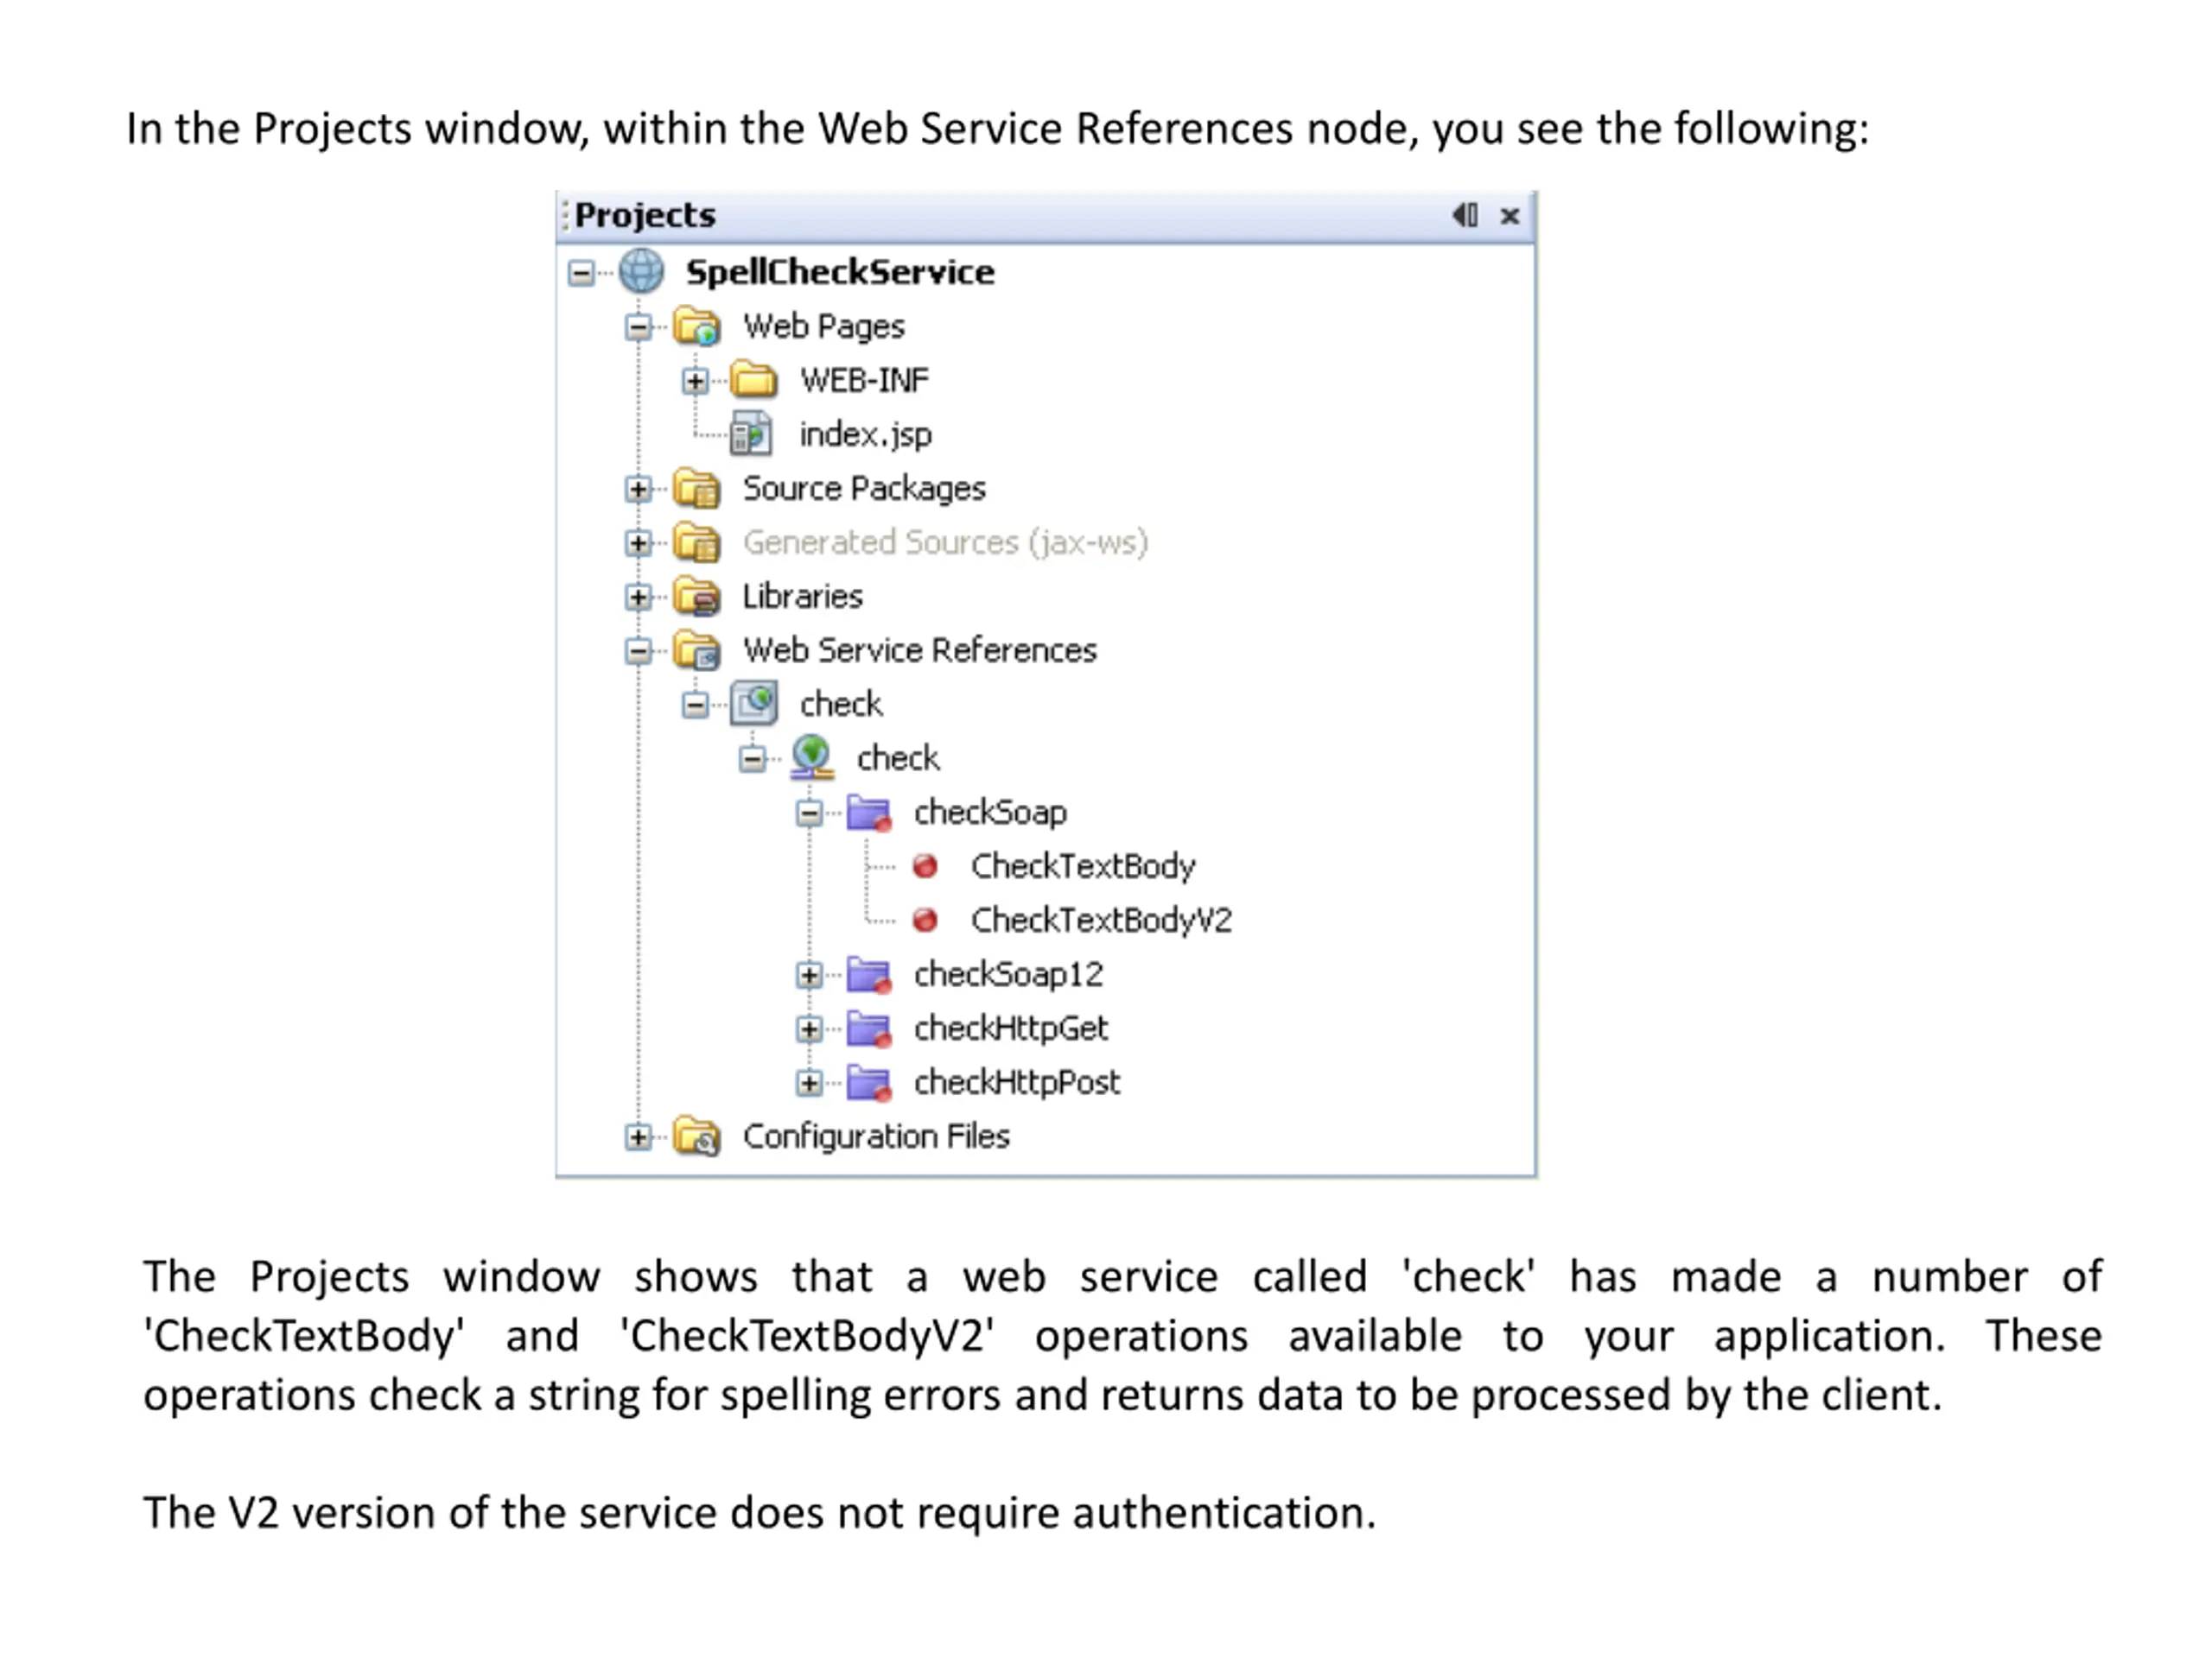Select the checkSoap12 label
This screenshot has width=2212, height=1658.
pos(1008,974)
